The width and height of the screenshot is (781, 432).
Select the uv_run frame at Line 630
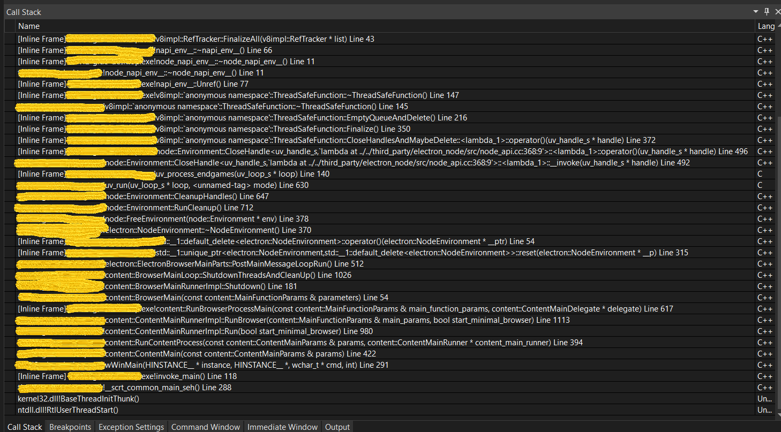[161, 185]
